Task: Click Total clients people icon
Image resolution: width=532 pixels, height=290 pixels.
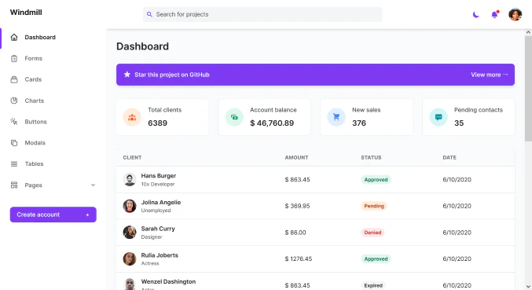Action: (132, 117)
